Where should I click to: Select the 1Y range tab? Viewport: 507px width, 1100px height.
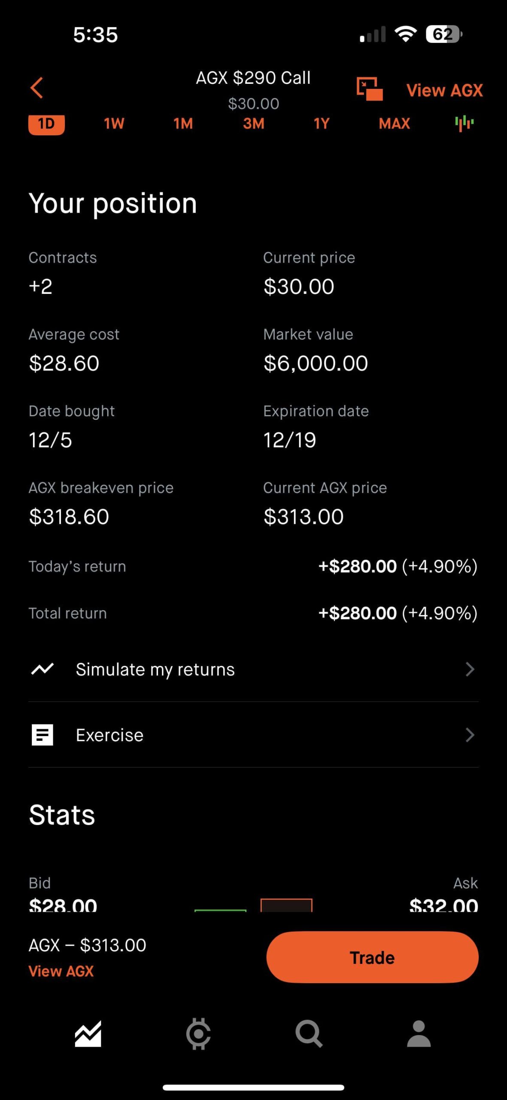(322, 124)
